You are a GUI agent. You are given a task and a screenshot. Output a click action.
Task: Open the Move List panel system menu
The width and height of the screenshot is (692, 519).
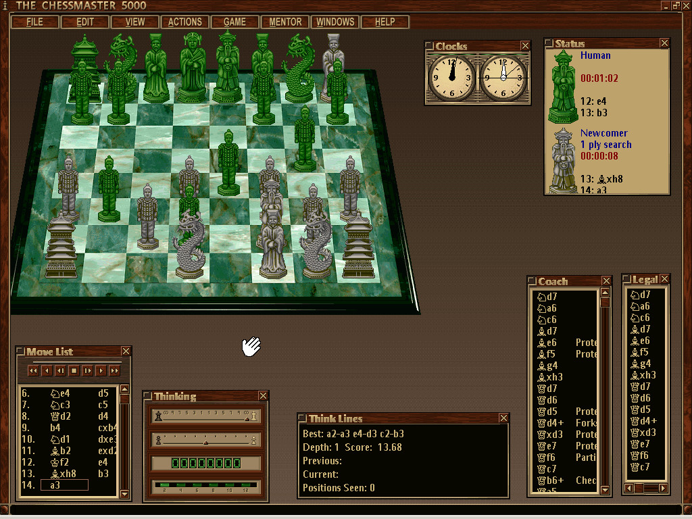tap(20, 351)
